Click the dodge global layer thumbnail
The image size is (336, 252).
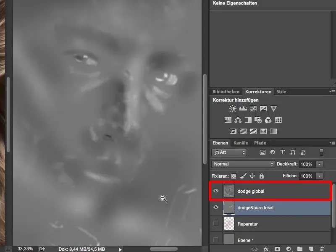229,191
